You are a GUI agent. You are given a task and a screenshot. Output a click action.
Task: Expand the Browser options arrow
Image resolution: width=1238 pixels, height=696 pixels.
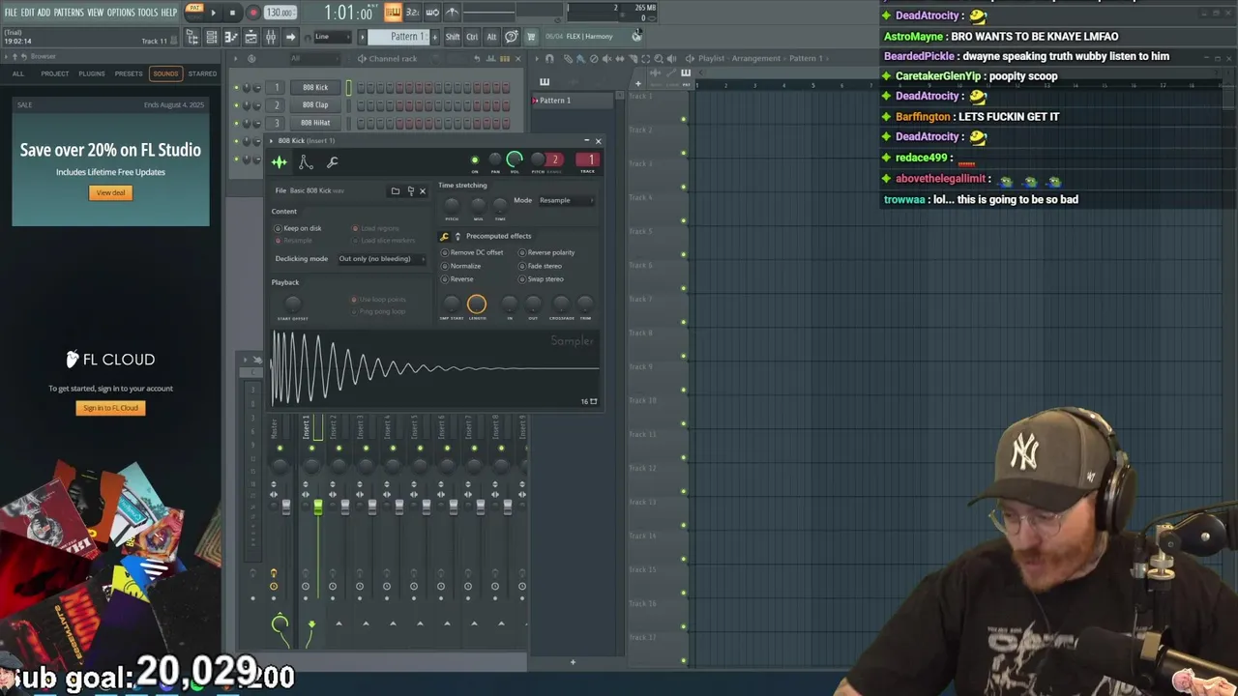click(6, 56)
